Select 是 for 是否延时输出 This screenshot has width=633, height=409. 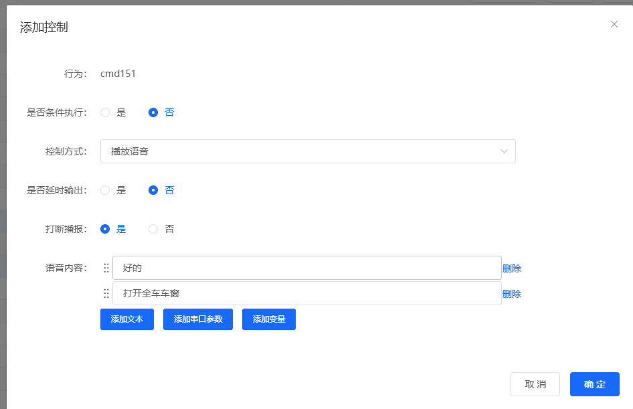(x=105, y=190)
